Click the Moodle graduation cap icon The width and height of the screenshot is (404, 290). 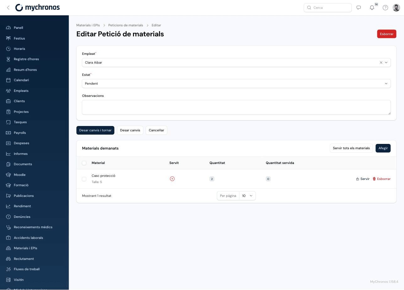(x=8, y=175)
